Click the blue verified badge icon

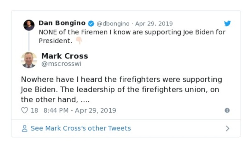tap(91, 24)
